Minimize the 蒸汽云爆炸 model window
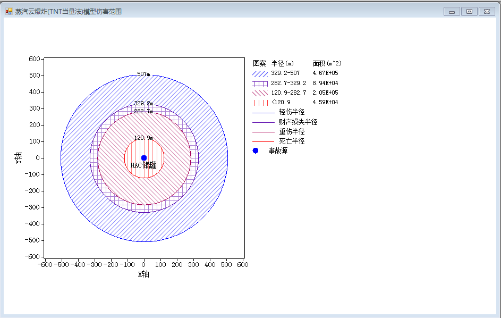This screenshot has height=318, width=501. pos(452,12)
